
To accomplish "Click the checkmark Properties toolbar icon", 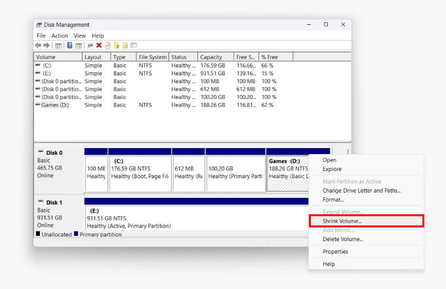I will click(108, 45).
